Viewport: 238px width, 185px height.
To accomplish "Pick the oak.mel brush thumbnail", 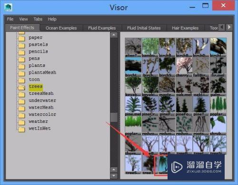I will [184, 85].
